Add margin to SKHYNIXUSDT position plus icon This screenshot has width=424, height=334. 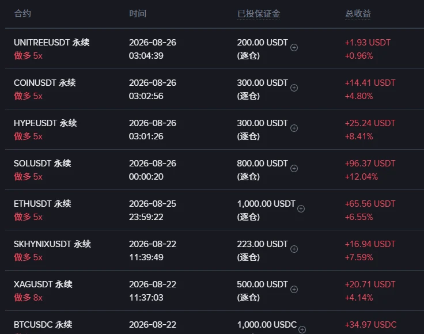294,249
